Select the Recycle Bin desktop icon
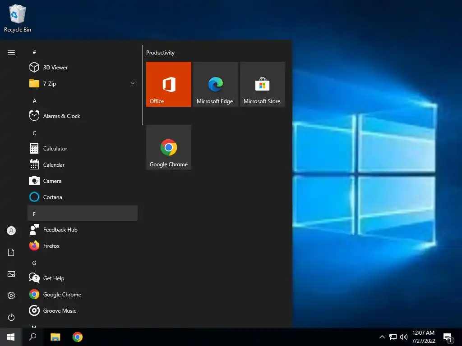462x346 pixels. (x=18, y=18)
